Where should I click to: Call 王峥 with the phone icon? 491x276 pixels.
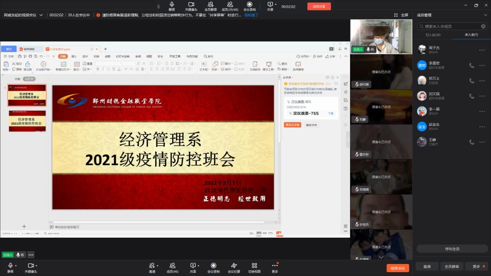click(471, 142)
